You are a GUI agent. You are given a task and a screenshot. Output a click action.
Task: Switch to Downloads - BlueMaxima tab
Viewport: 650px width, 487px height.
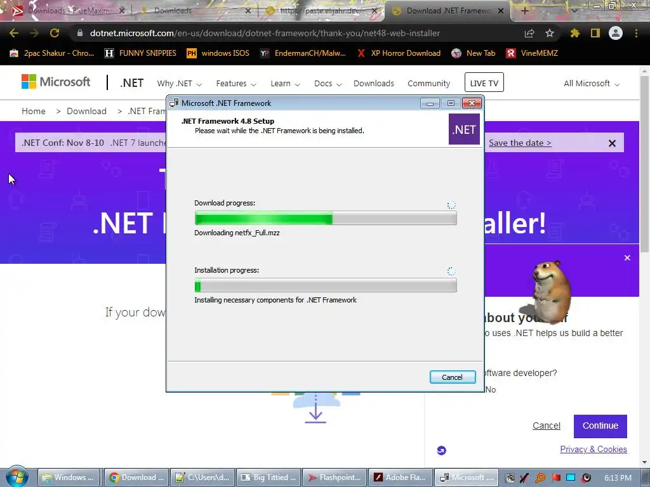pyautogui.click(x=68, y=11)
